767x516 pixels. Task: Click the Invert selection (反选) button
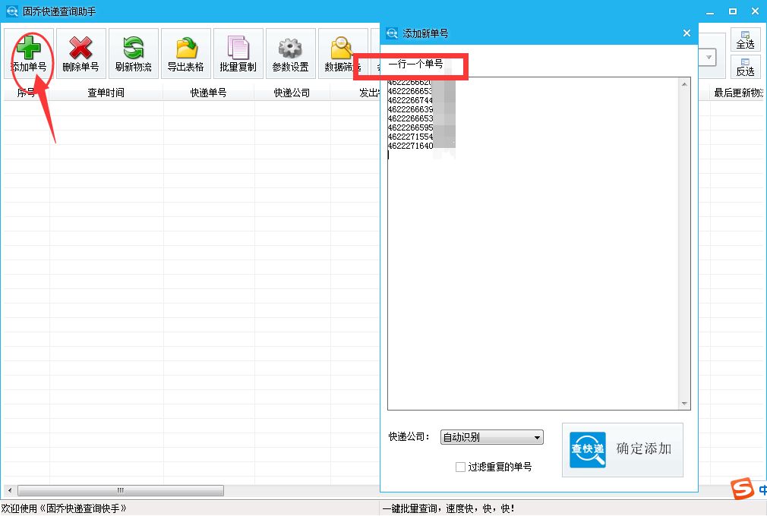(x=746, y=67)
